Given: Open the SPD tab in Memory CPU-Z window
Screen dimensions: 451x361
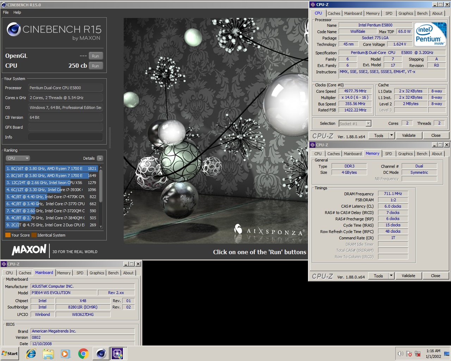Looking at the screenshot, I should point(388,154).
